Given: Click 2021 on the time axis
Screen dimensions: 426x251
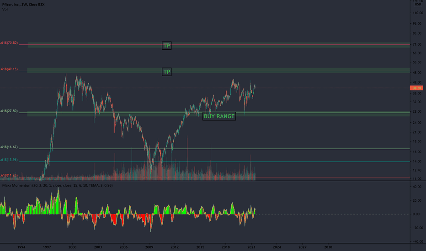Looking at the screenshot, I should point(251,247).
